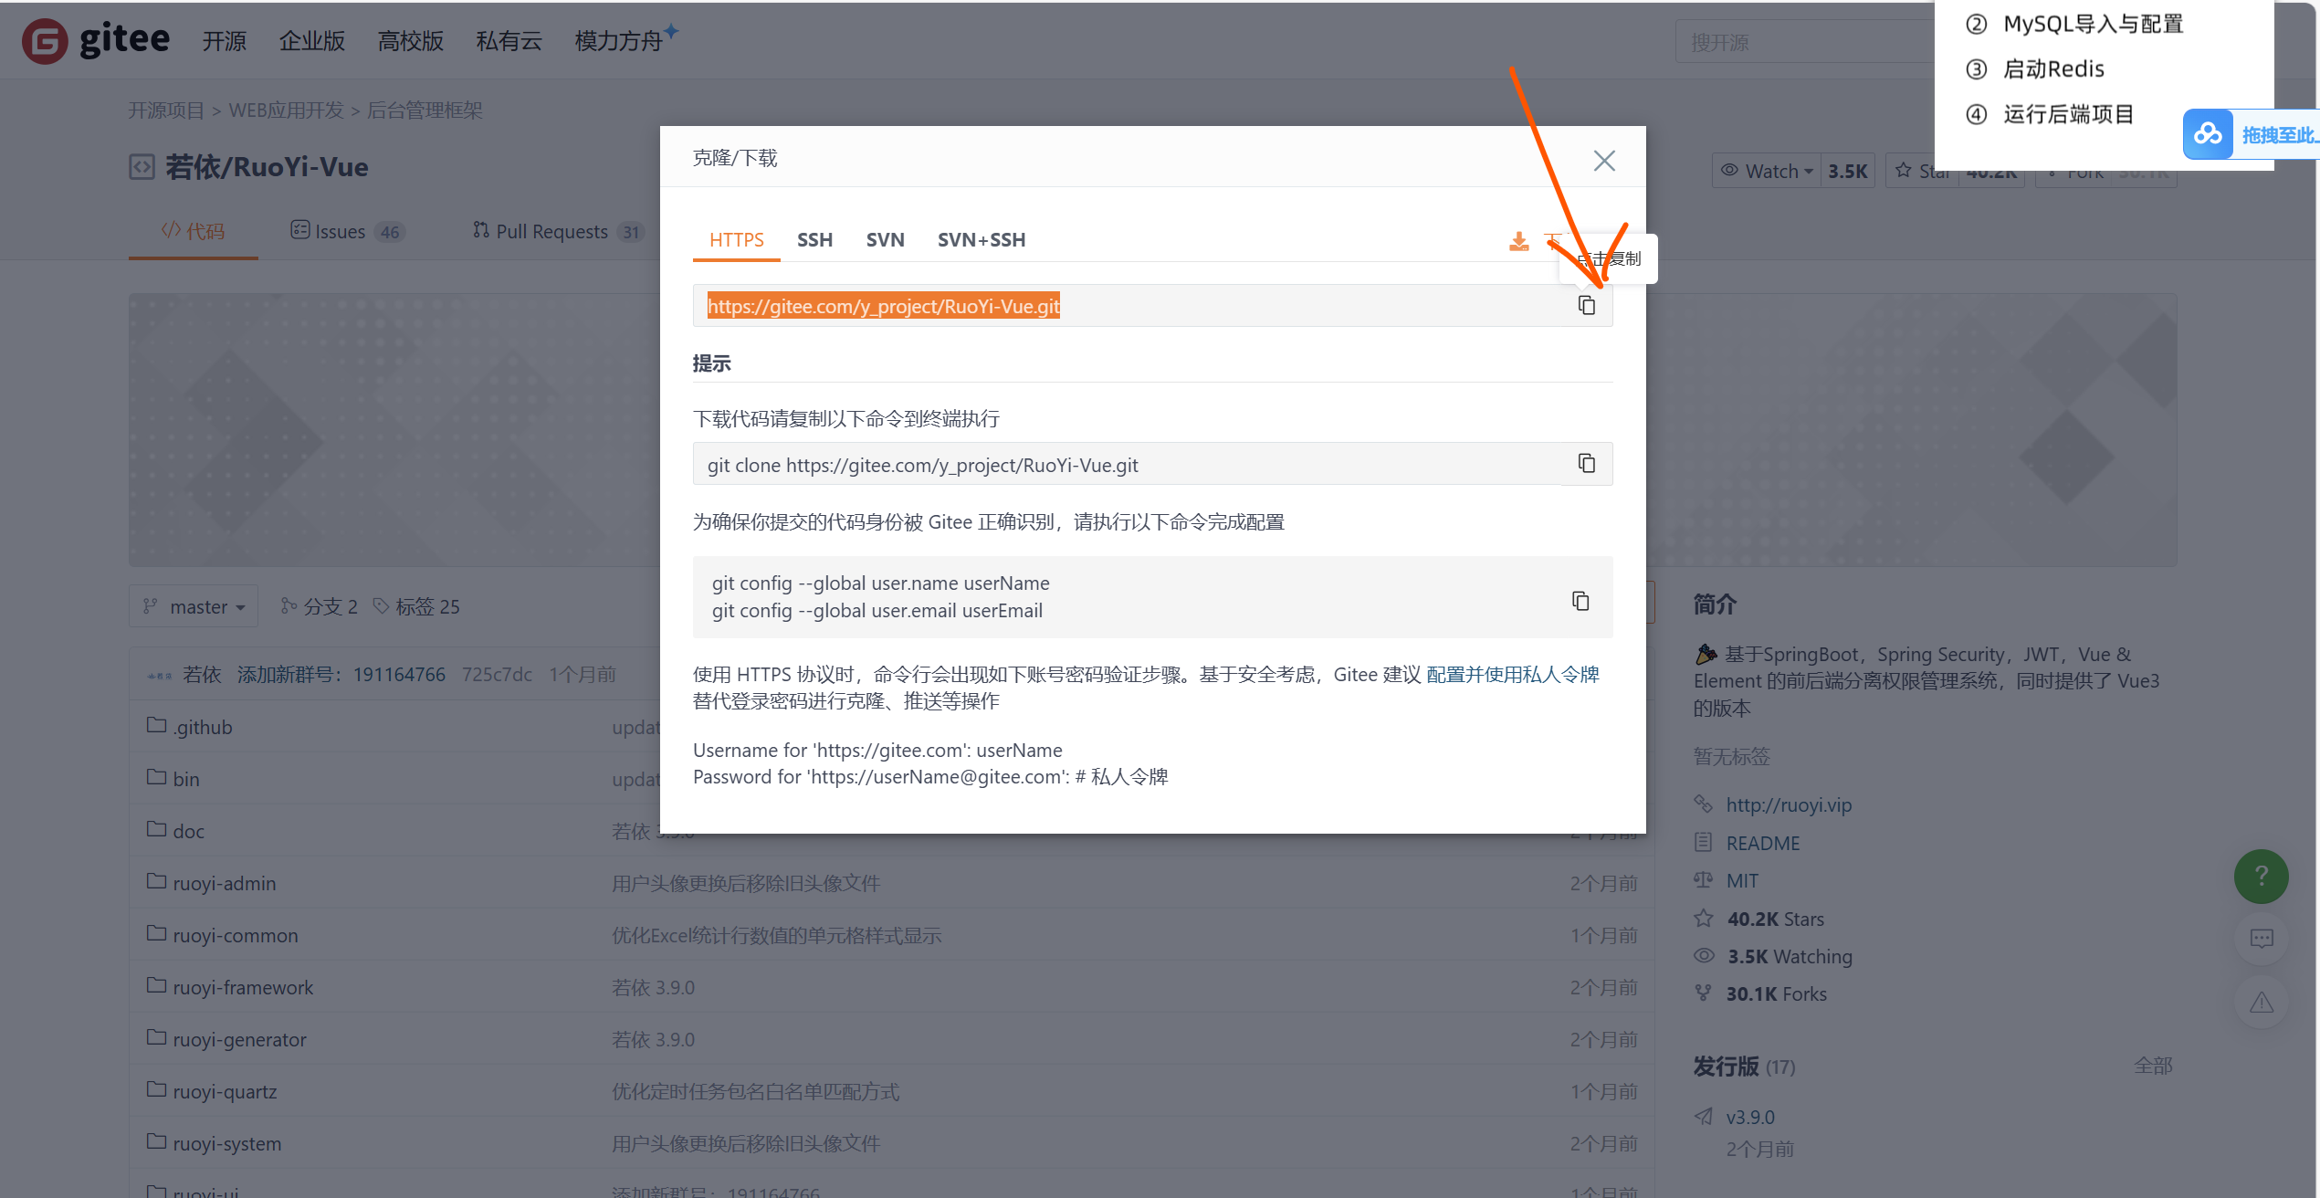The image size is (2320, 1198).
Task: Open the Pull Requests tab
Action: pyautogui.click(x=558, y=231)
